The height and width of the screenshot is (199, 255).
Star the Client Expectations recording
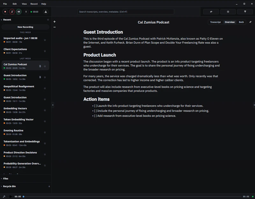coord(45,51)
